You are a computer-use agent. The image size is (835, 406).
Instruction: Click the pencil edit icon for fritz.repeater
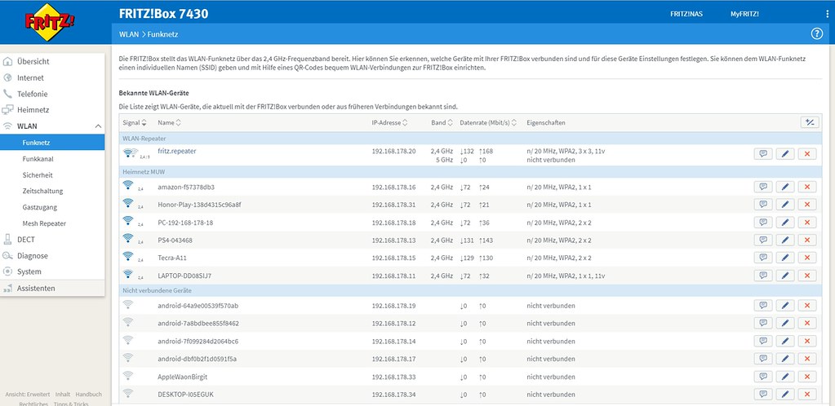point(784,153)
